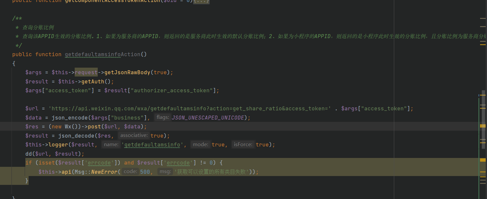Click $res variable on the post line

coord(32,126)
